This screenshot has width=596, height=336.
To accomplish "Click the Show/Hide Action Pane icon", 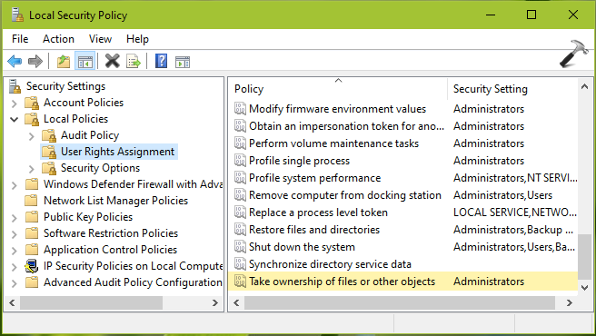I will [x=183, y=62].
